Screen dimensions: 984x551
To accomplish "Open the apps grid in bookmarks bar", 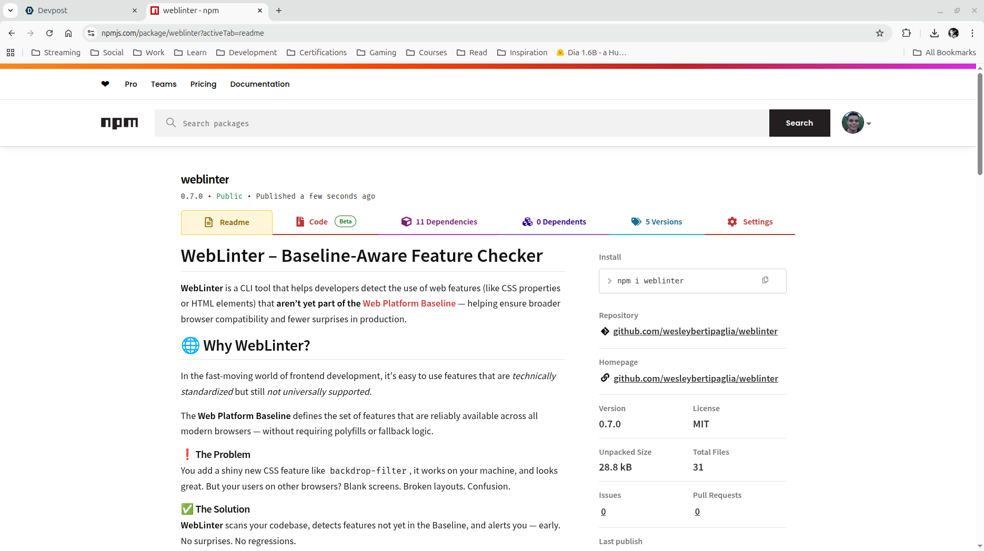I will point(11,53).
